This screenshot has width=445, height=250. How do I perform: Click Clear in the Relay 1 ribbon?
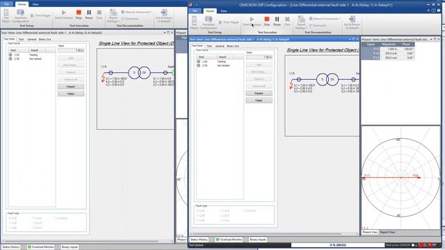pos(287,21)
